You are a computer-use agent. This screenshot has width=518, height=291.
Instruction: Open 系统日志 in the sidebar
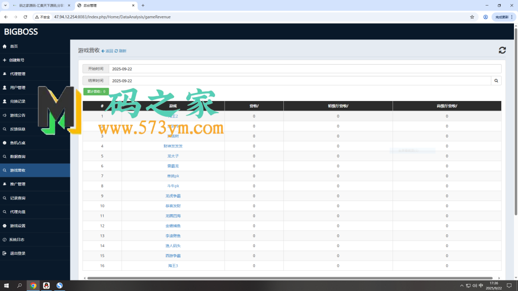[x=35, y=239]
